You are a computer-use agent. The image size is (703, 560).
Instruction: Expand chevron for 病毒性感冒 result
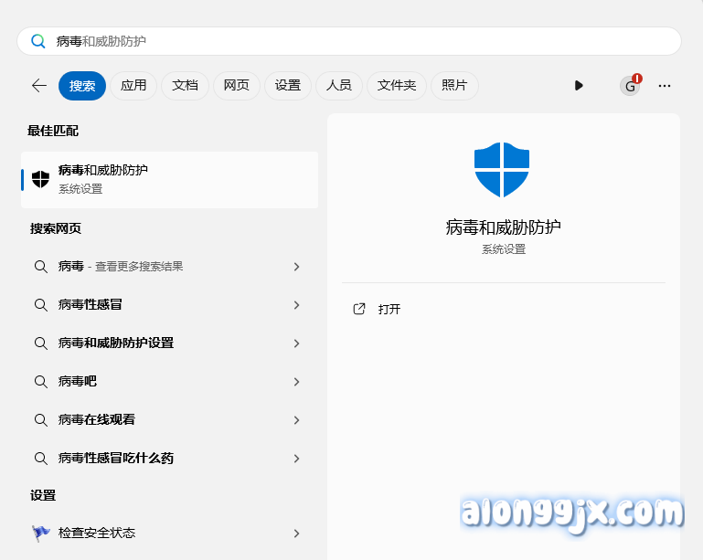(296, 305)
